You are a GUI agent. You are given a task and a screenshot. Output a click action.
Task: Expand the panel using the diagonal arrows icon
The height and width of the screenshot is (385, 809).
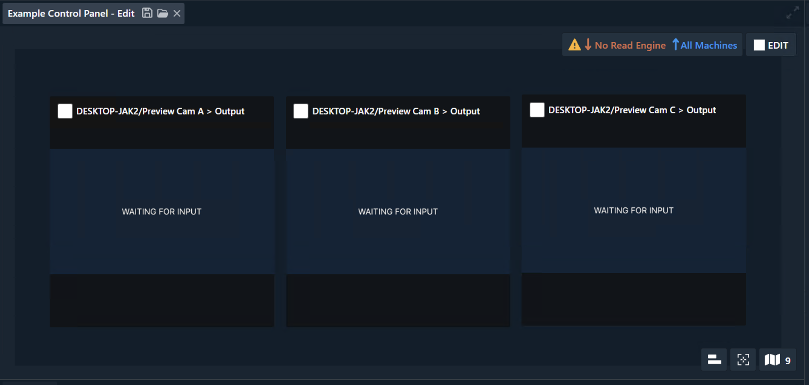pos(793,13)
